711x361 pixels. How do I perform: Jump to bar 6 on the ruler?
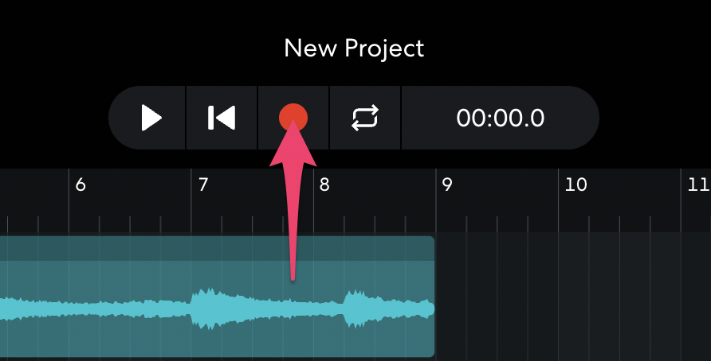80,185
